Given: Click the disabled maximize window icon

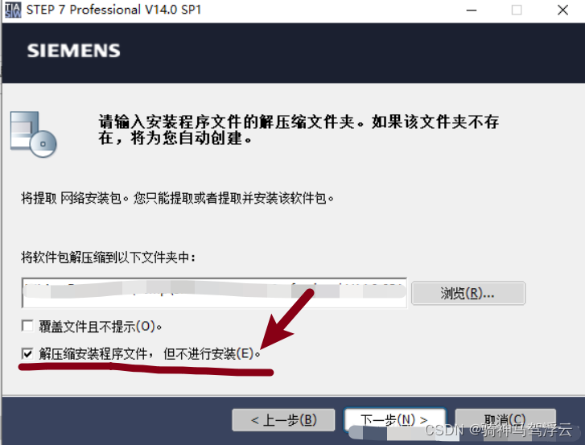Looking at the screenshot, I should [x=517, y=10].
